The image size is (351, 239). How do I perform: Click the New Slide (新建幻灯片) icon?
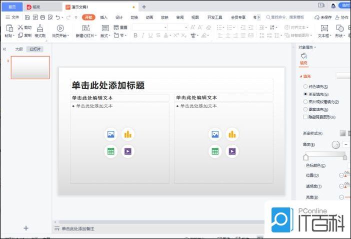tap(86, 28)
